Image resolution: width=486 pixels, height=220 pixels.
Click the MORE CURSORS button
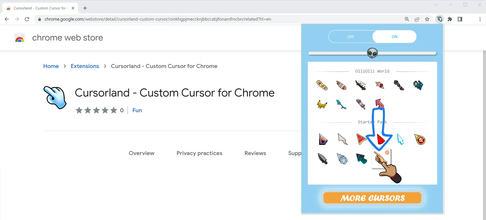372,198
